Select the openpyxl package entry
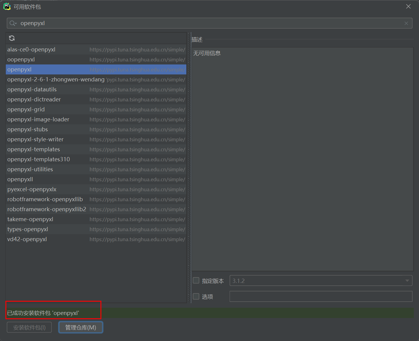Viewport: 419px width, 341px height. [19, 70]
